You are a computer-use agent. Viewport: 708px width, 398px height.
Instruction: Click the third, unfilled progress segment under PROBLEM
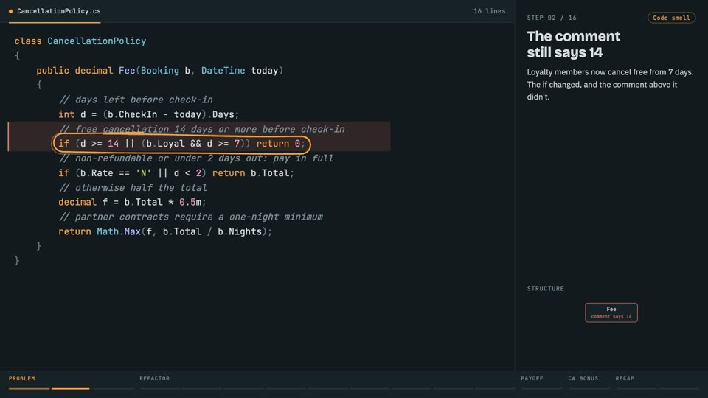point(114,388)
